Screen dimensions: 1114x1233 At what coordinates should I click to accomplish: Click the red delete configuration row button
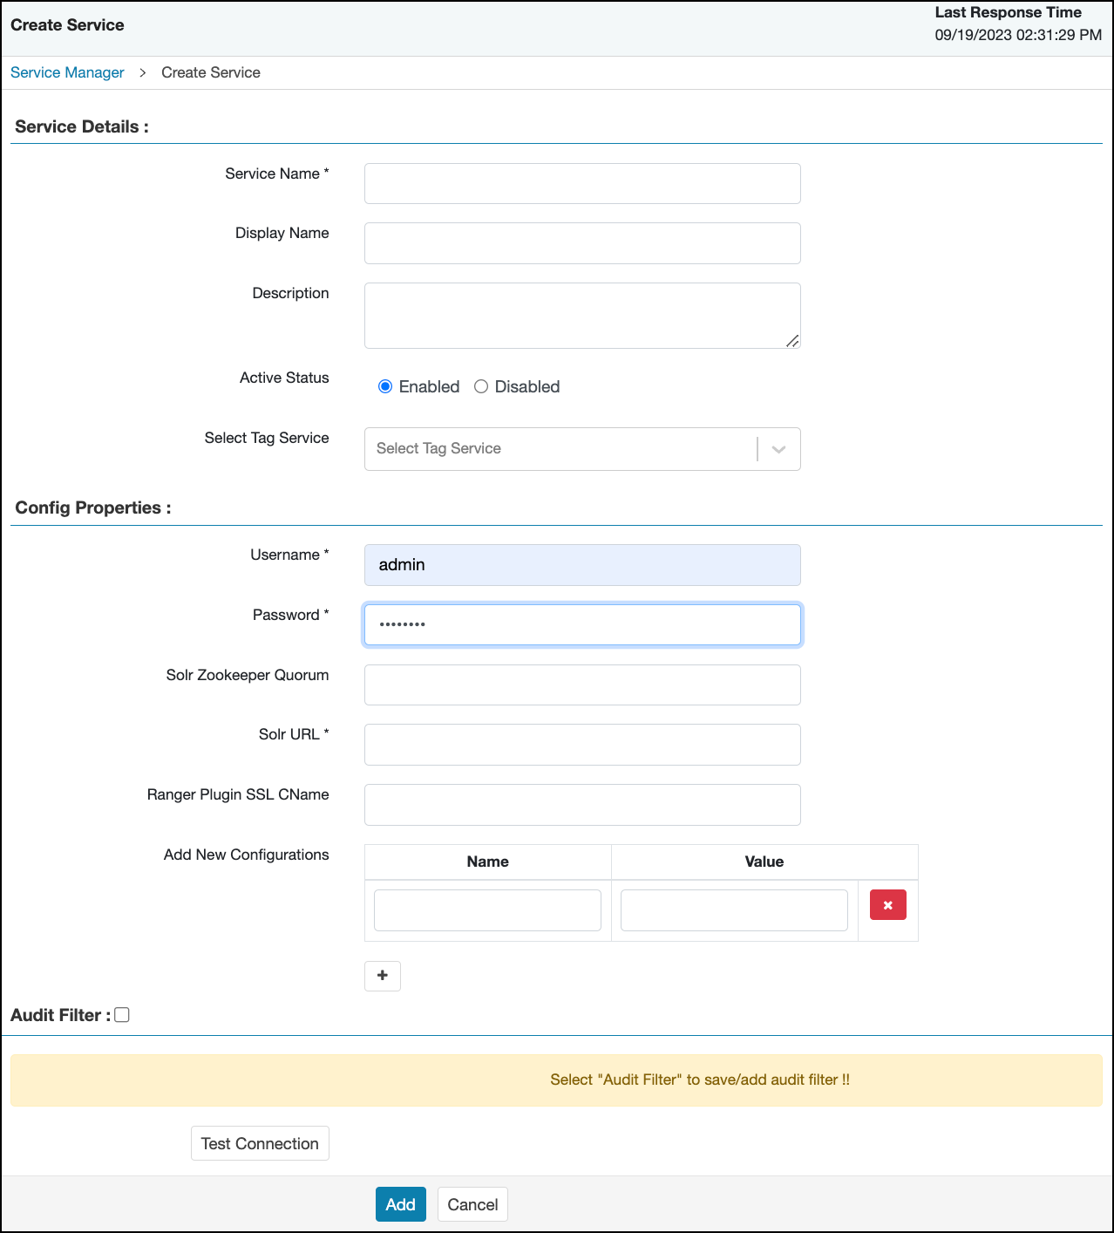887,905
